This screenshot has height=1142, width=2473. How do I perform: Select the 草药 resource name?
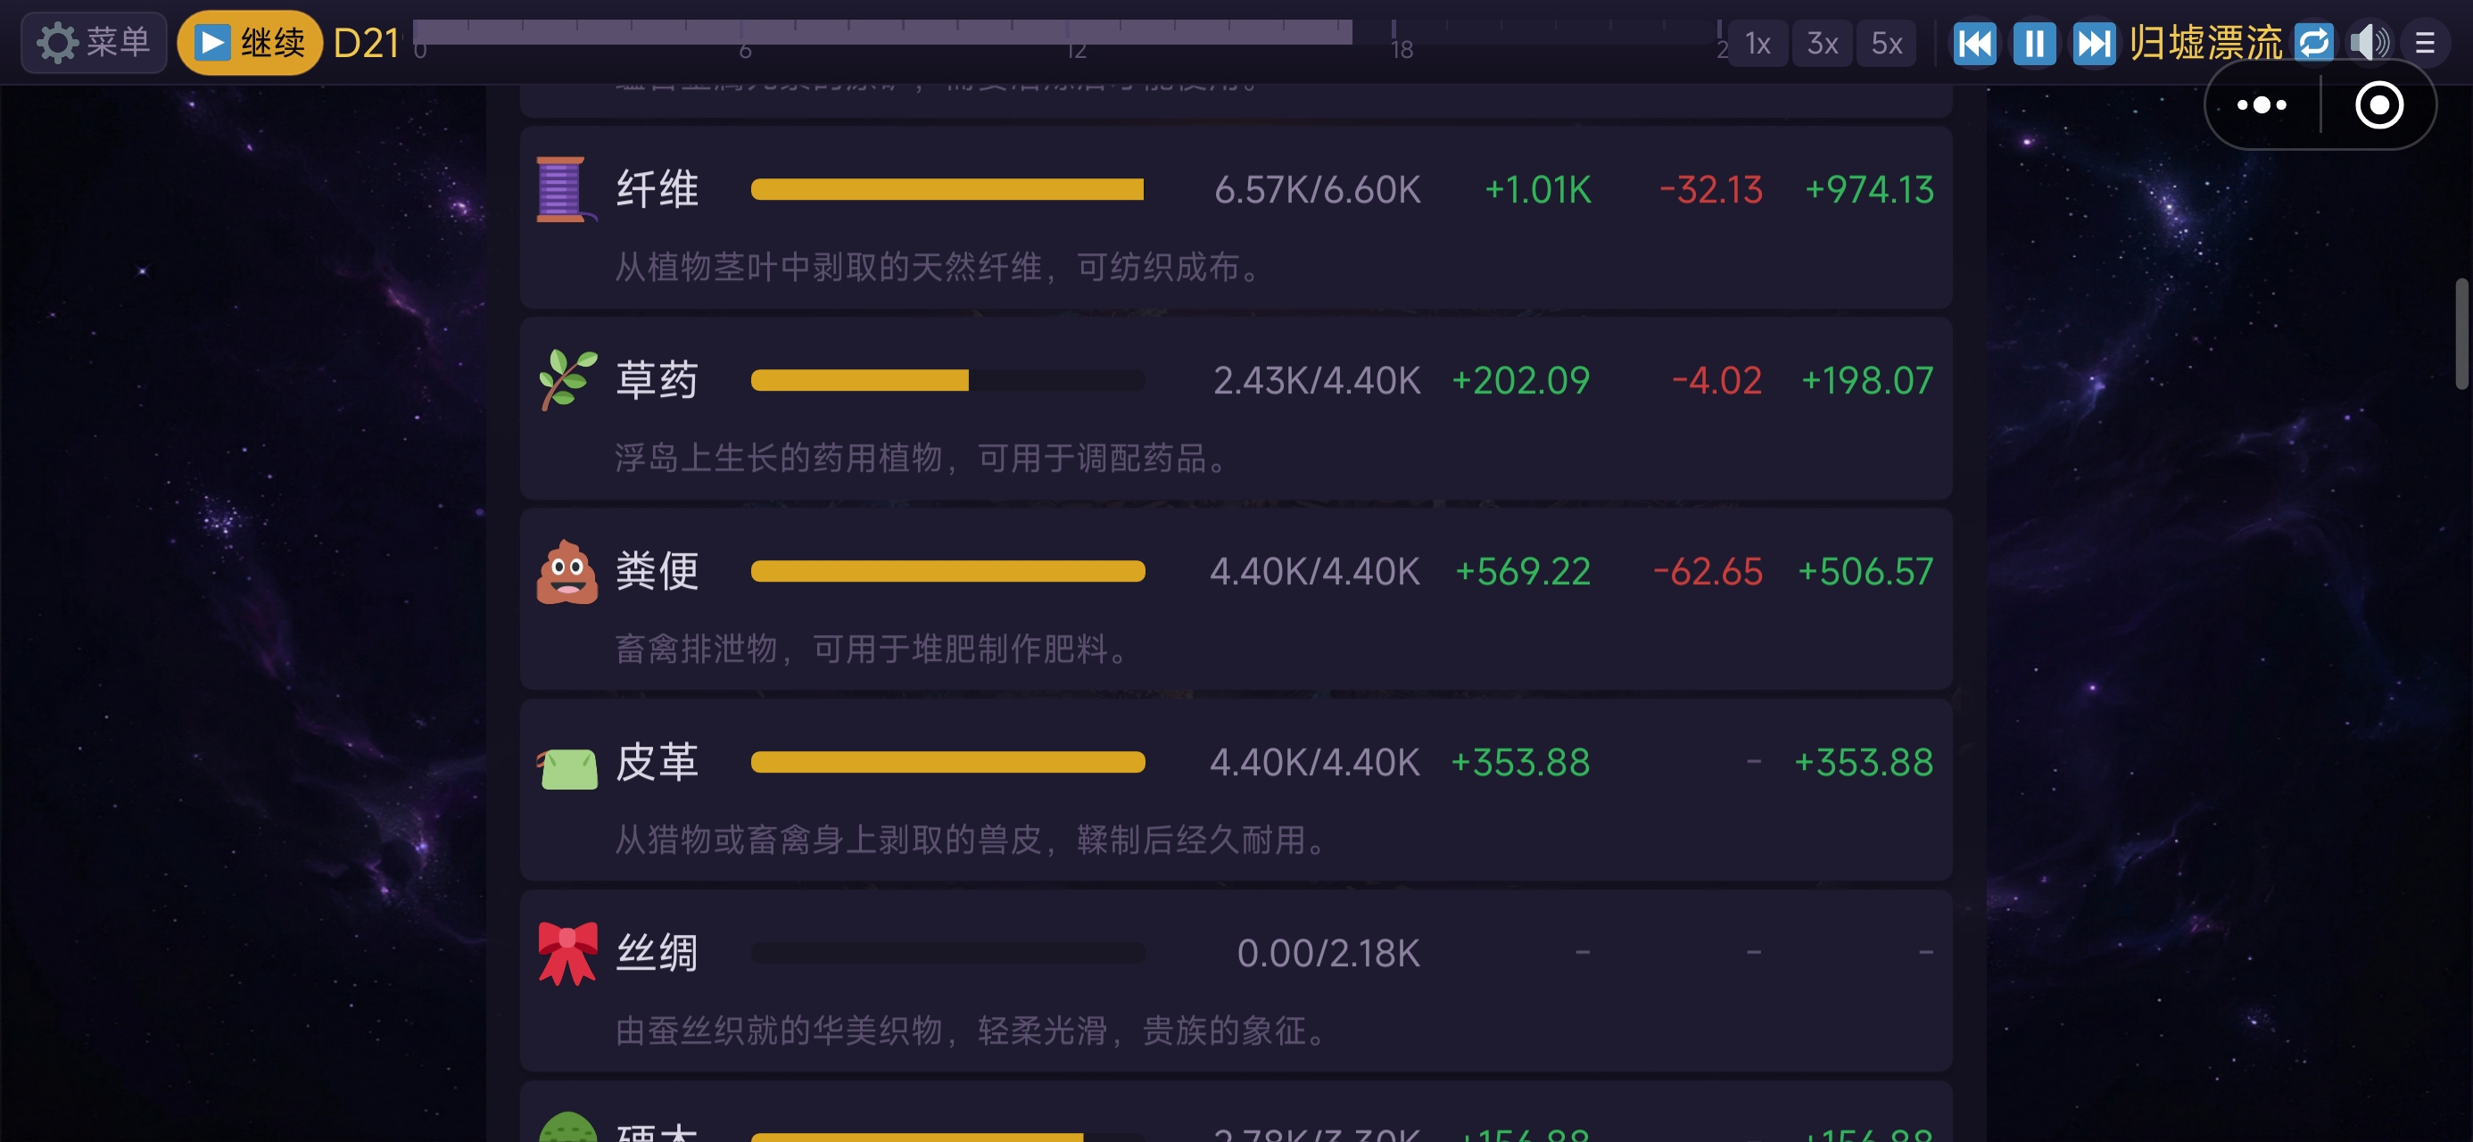click(657, 380)
